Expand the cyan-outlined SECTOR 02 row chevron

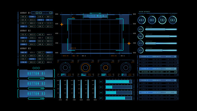pyautogui.click(x=175, y=92)
